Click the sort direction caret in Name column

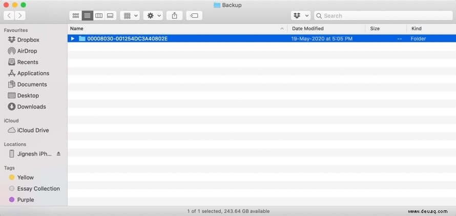click(x=282, y=29)
